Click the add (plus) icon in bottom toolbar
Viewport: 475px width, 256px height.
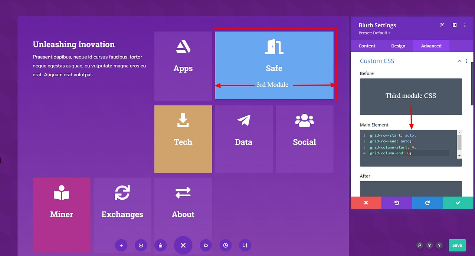[x=121, y=245]
